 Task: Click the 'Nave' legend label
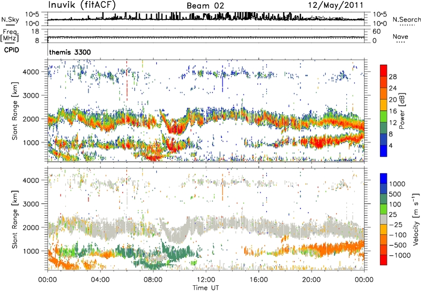400,36
